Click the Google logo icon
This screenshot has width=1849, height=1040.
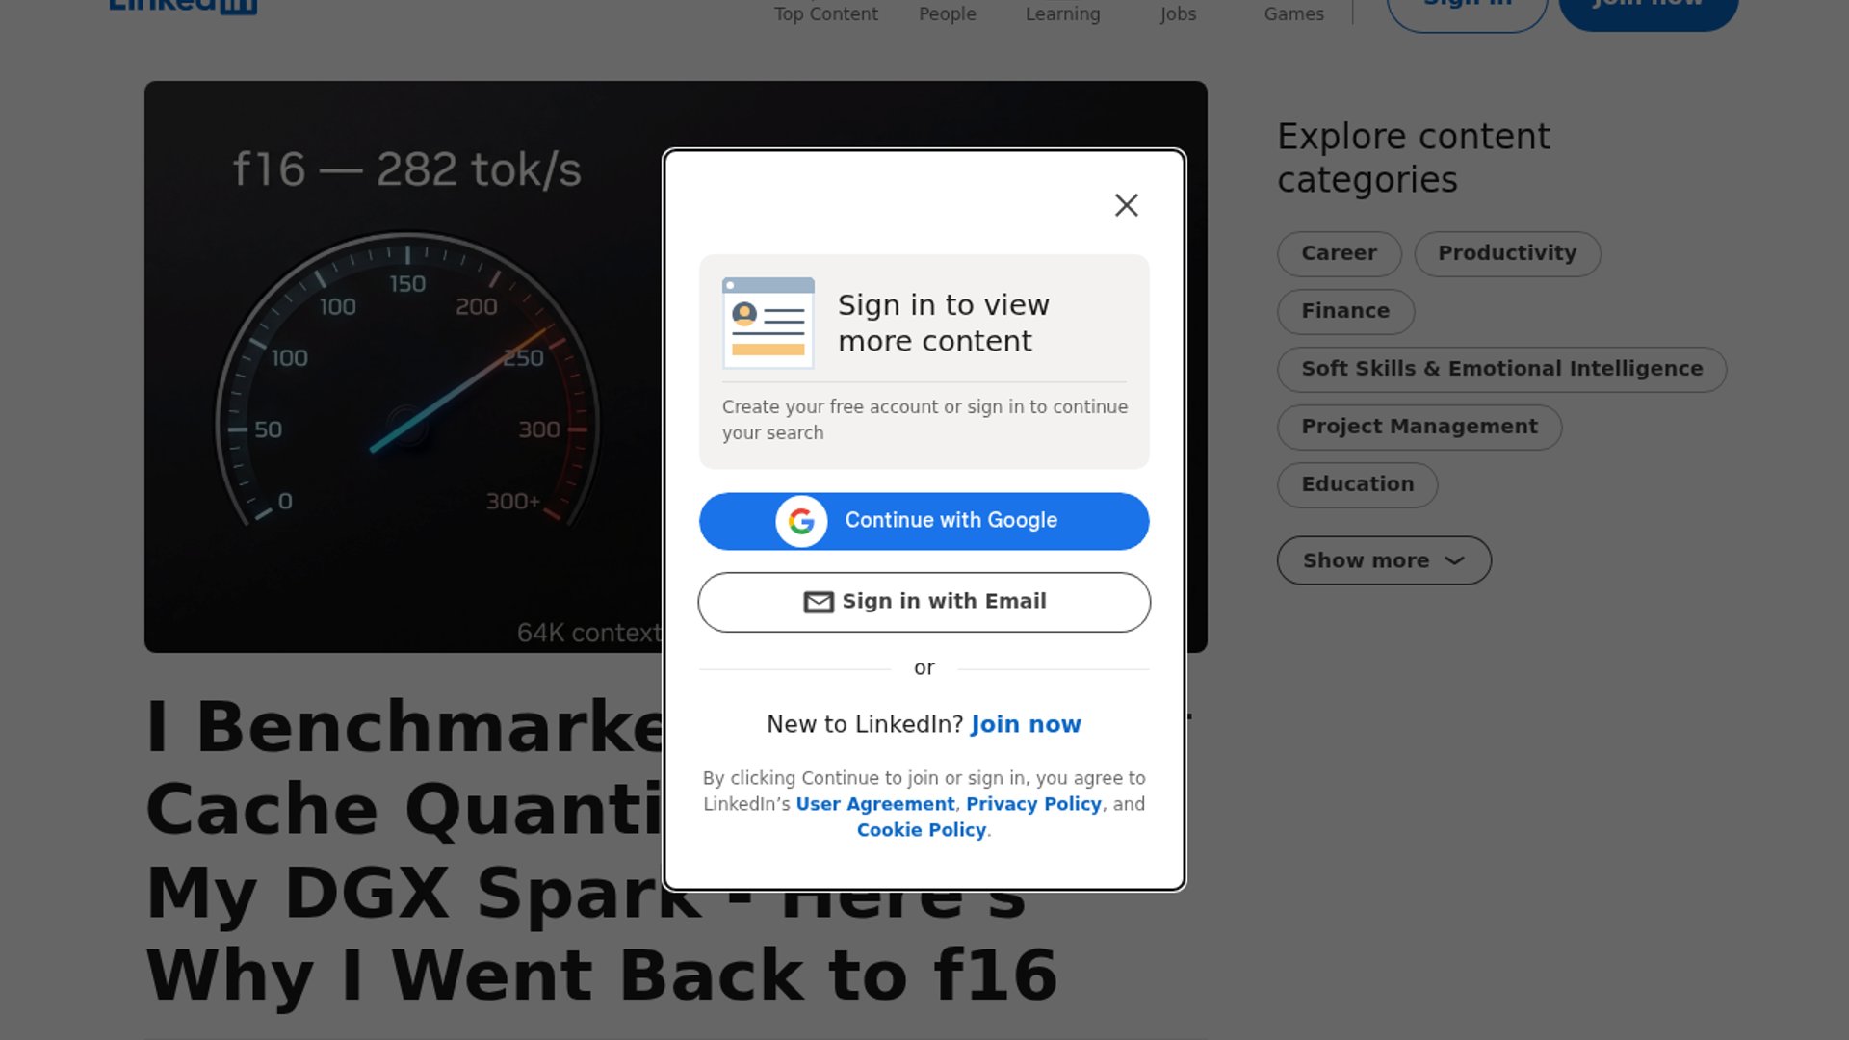(801, 521)
